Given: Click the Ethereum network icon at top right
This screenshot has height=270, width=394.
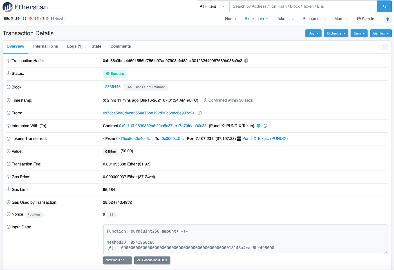Looking at the screenshot, I should coord(388,19).
